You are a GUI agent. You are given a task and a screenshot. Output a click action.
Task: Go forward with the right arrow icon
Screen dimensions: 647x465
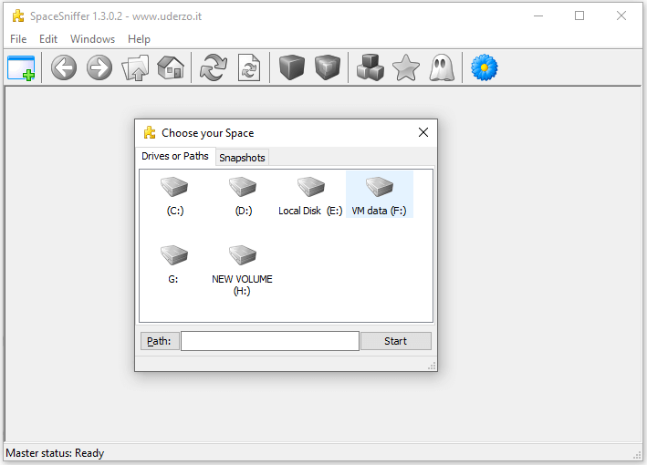[x=99, y=67]
